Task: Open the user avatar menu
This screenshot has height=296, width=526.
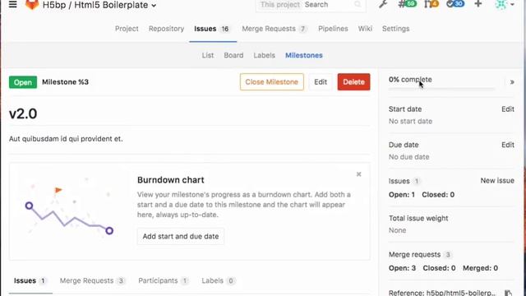Action: click(504, 4)
